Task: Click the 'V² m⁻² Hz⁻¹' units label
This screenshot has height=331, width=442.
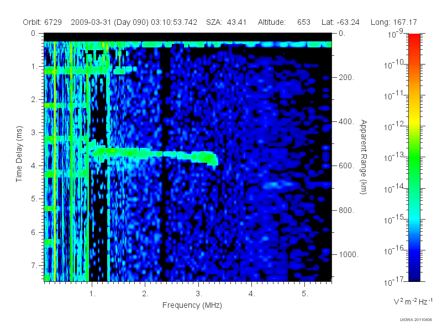Action: pos(413,301)
